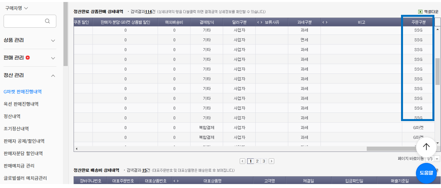441x188 pixels.
Task: Click the search magnifier icon in sidebar
Action: click(47, 21)
